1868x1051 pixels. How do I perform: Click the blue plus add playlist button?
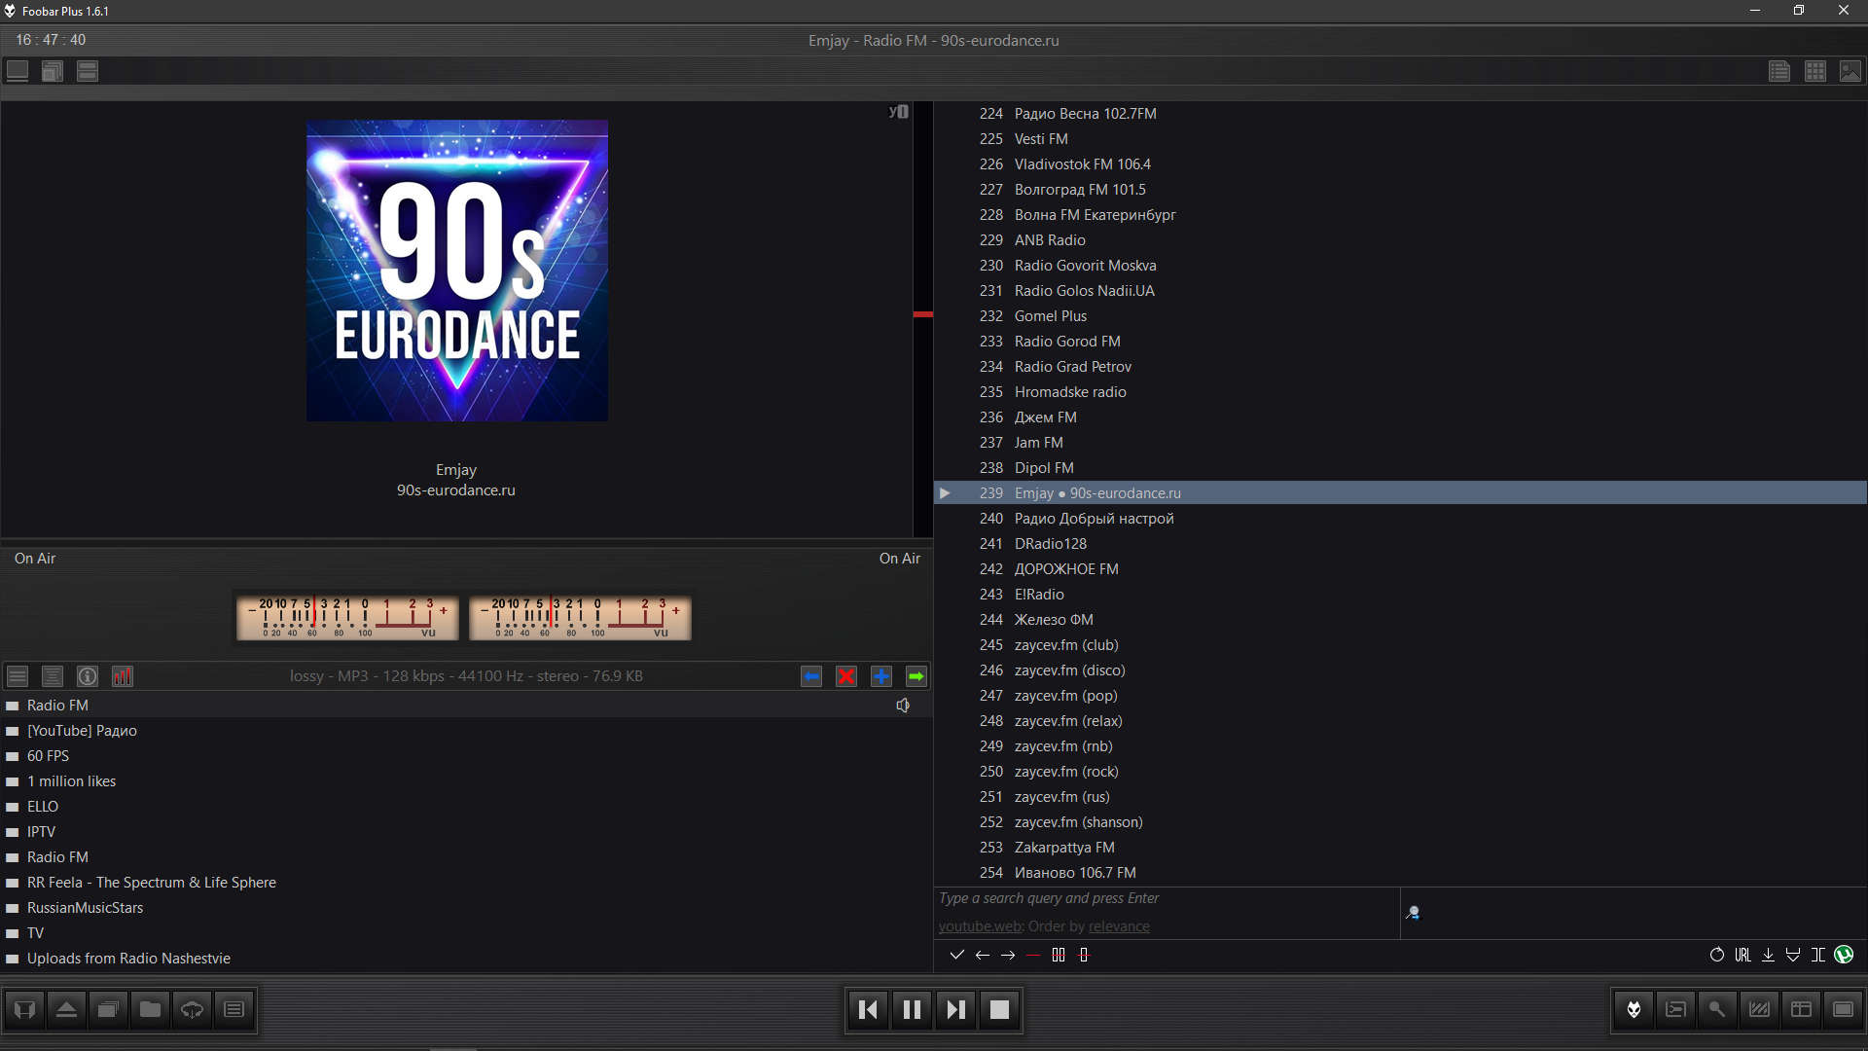tap(881, 676)
